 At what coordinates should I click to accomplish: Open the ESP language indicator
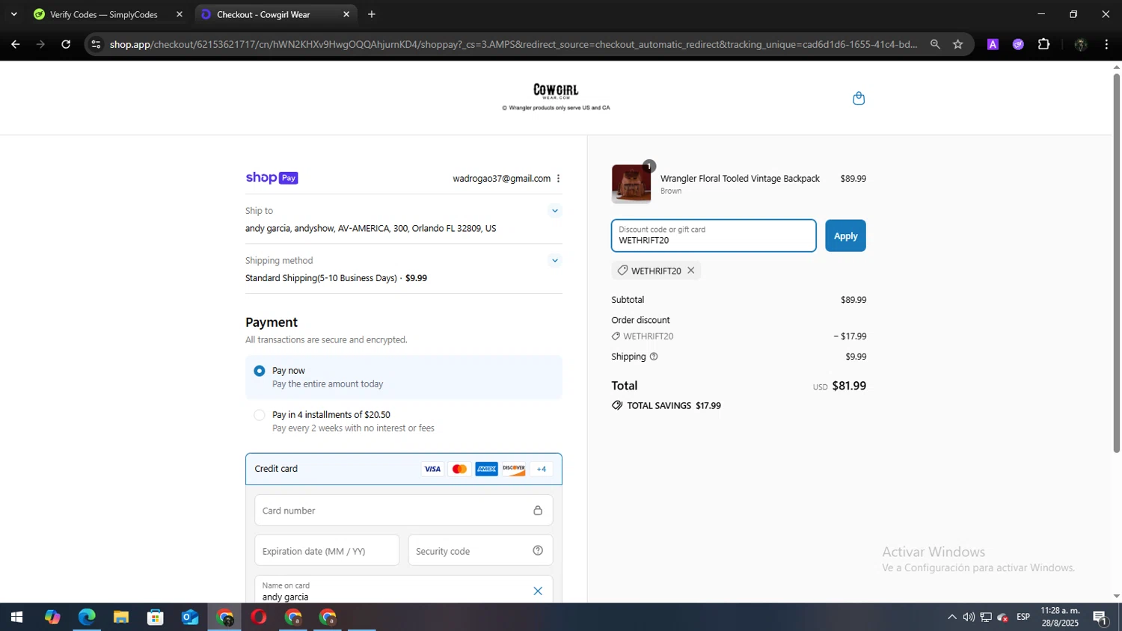[1023, 618]
